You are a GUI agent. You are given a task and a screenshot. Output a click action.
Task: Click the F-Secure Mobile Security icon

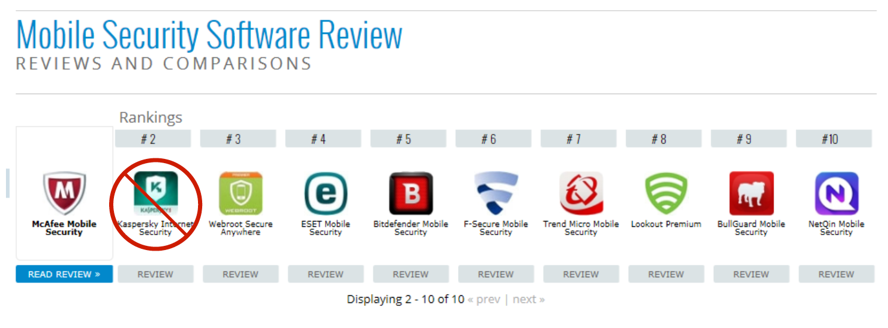[x=496, y=193]
